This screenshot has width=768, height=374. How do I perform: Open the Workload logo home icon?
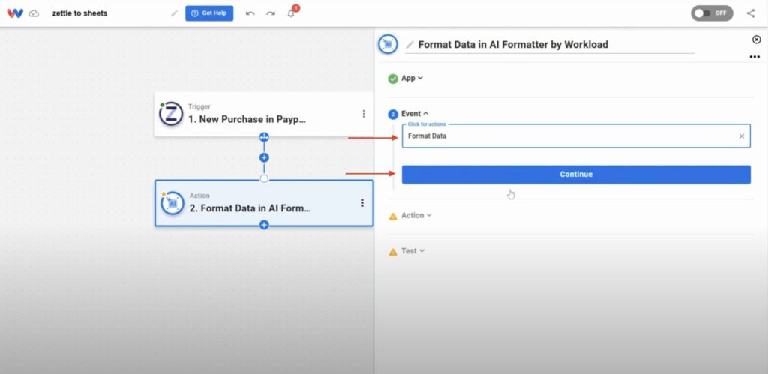[x=15, y=13]
